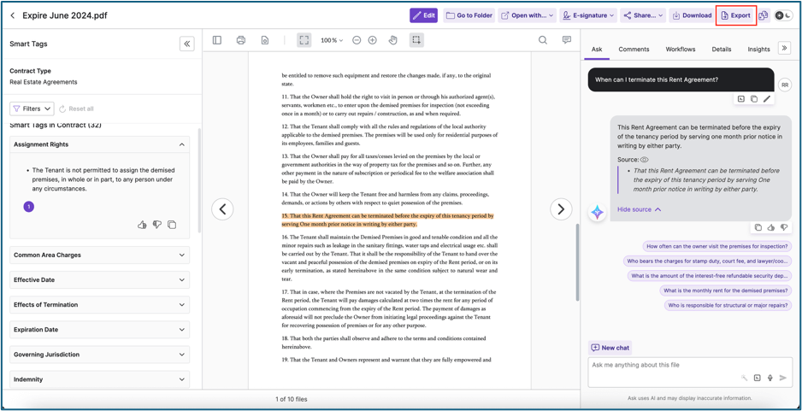Collapse the Smart Tags panel

pyautogui.click(x=186, y=44)
